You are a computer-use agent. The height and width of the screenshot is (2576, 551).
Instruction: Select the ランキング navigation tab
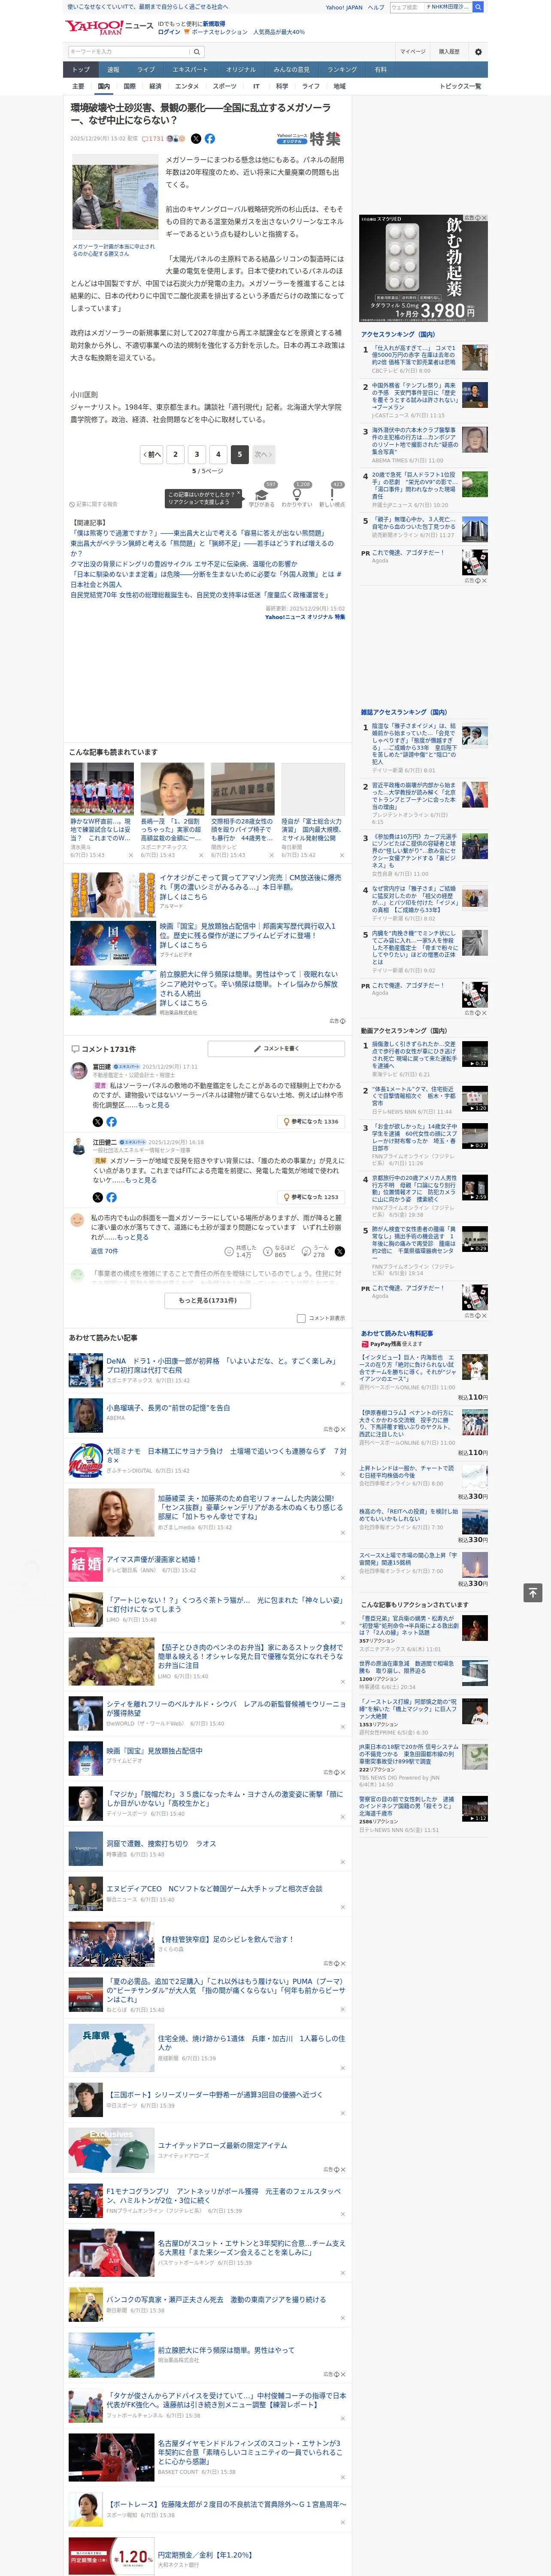[342, 70]
